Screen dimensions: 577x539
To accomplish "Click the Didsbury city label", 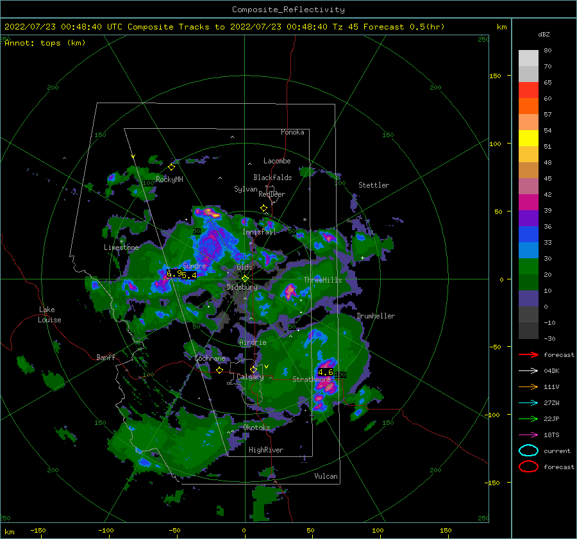I will coord(242,287).
